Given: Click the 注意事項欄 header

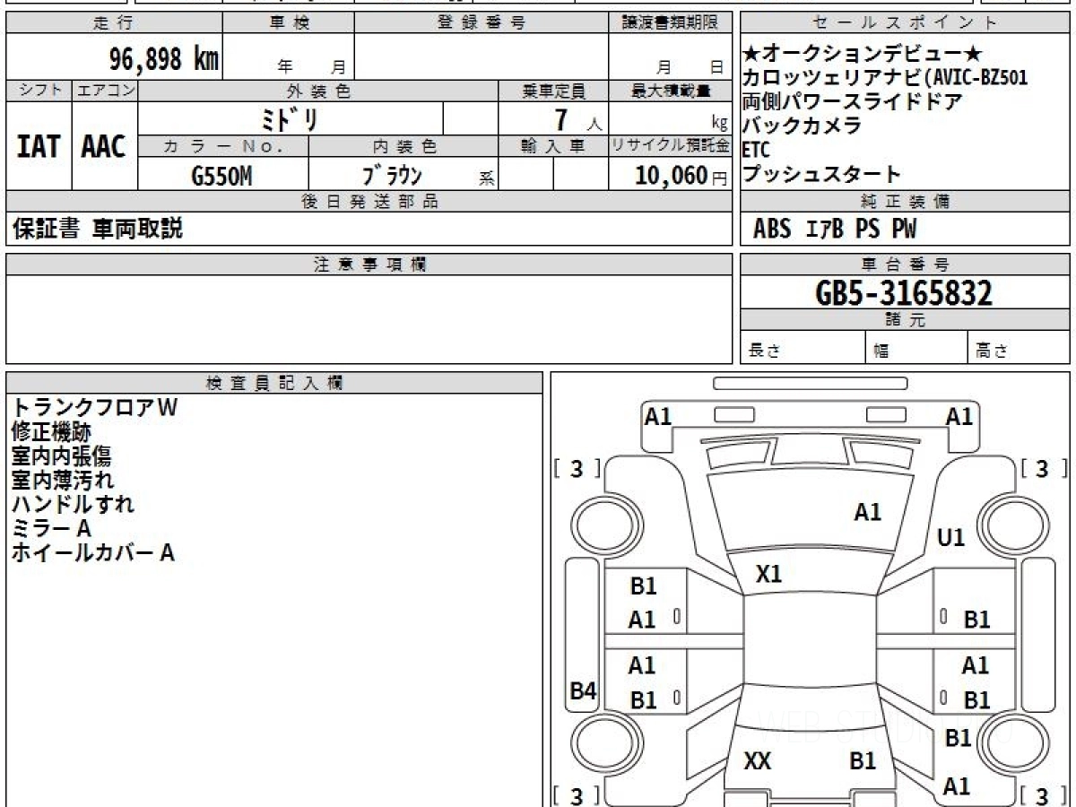Looking at the screenshot, I should pos(369,265).
